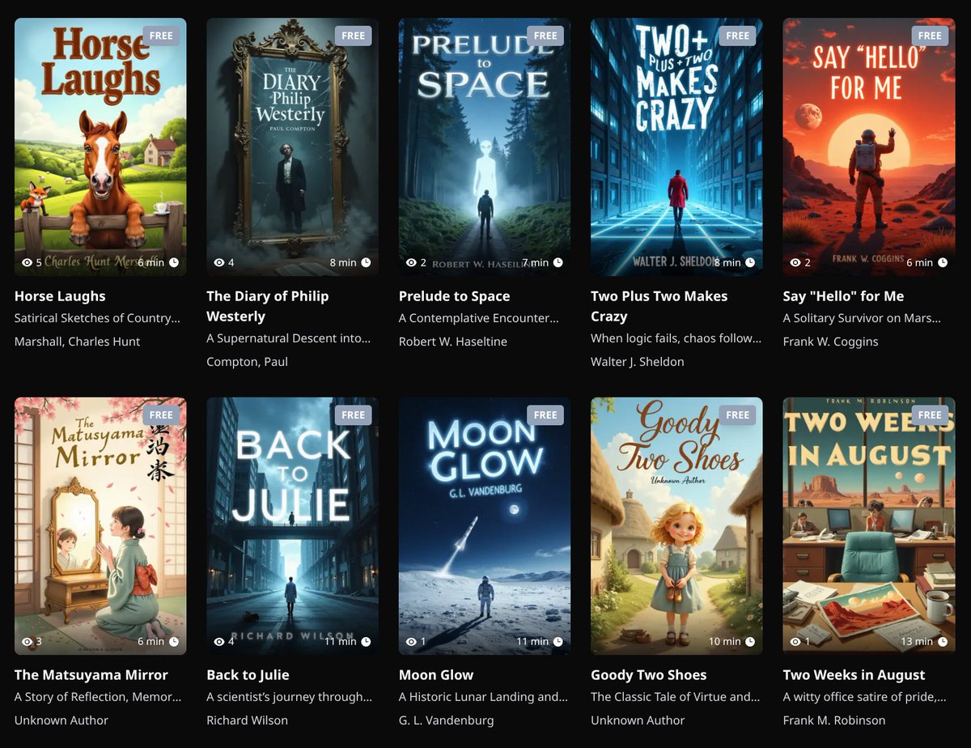The image size is (971, 748).
Task: Click the FREE badge on Horse Laughs
Action: click(x=161, y=36)
